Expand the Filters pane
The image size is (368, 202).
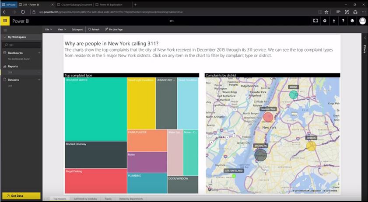click(364, 38)
